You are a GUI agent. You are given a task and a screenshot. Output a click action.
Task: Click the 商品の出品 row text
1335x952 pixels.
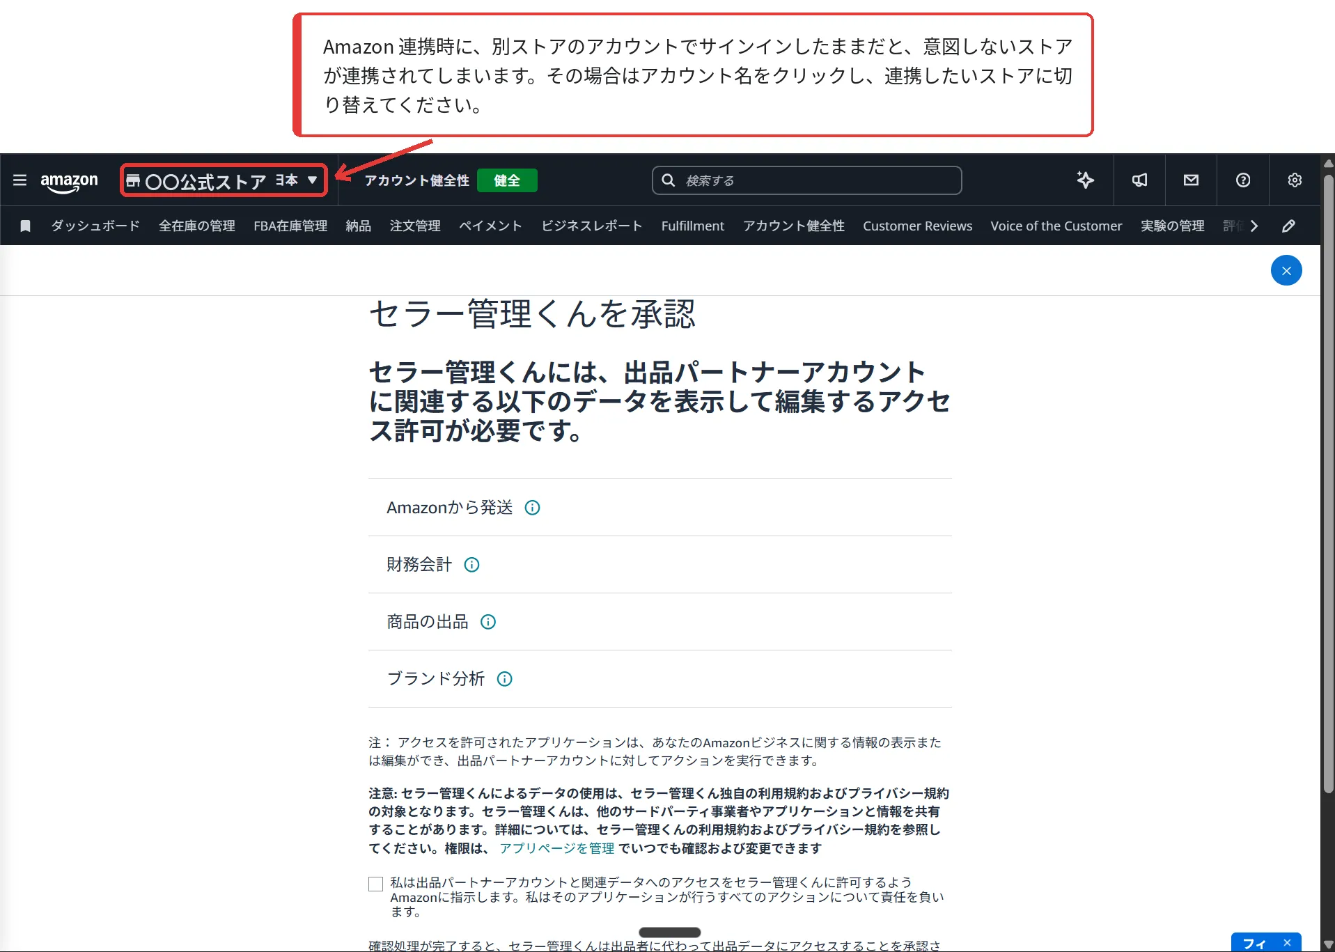coord(428,622)
